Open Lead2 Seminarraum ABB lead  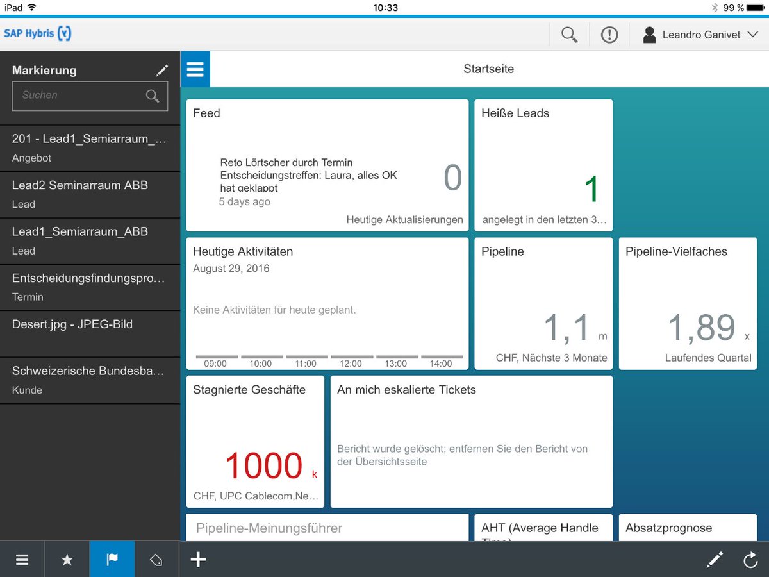(x=90, y=194)
